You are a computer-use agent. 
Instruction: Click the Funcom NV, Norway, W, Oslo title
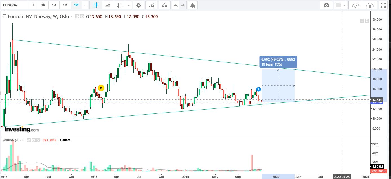pyautogui.click(x=38, y=17)
